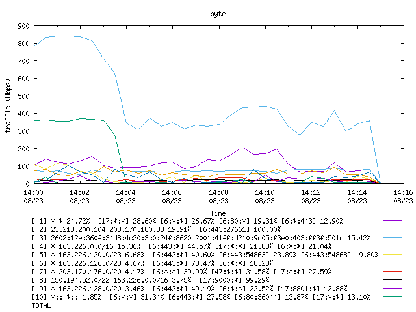Click the chart title 'byte'

[x=218, y=14]
